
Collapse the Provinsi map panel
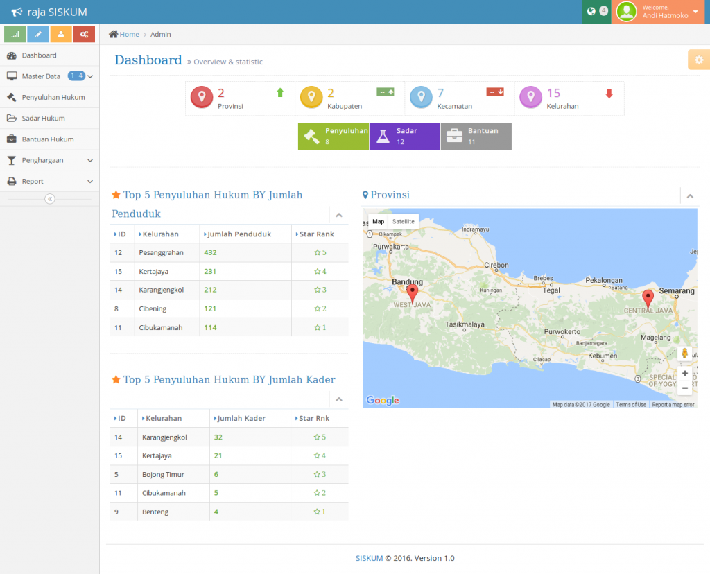690,196
